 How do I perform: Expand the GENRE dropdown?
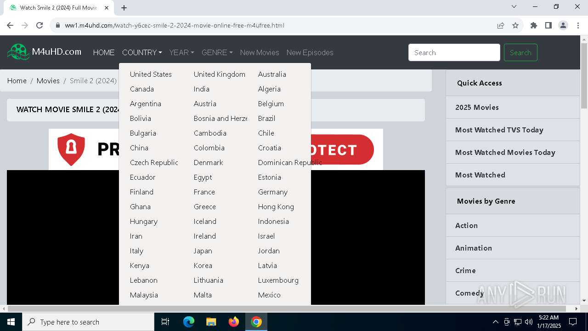tap(217, 52)
